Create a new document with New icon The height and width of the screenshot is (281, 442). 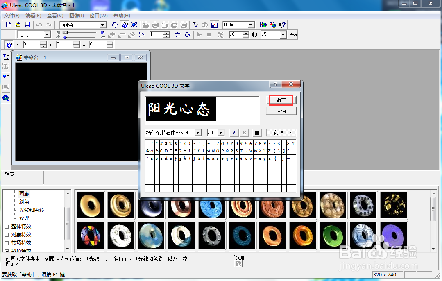pyautogui.click(x=9, y=25)
